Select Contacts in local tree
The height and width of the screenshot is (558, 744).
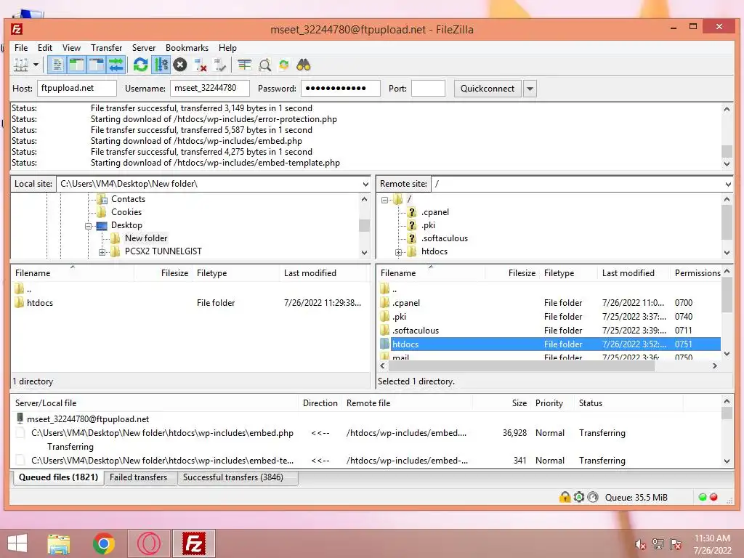[128, 199]
